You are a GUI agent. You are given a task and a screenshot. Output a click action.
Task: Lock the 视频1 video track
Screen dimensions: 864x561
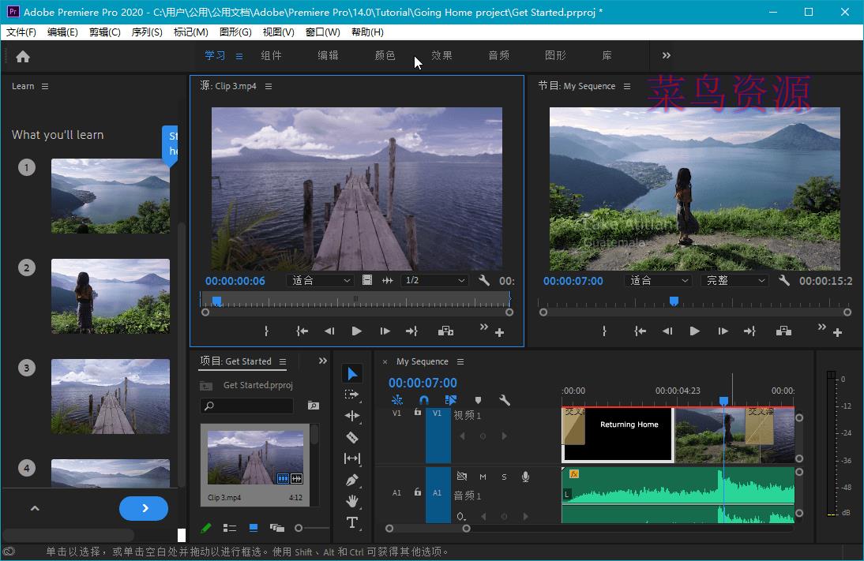418,412
